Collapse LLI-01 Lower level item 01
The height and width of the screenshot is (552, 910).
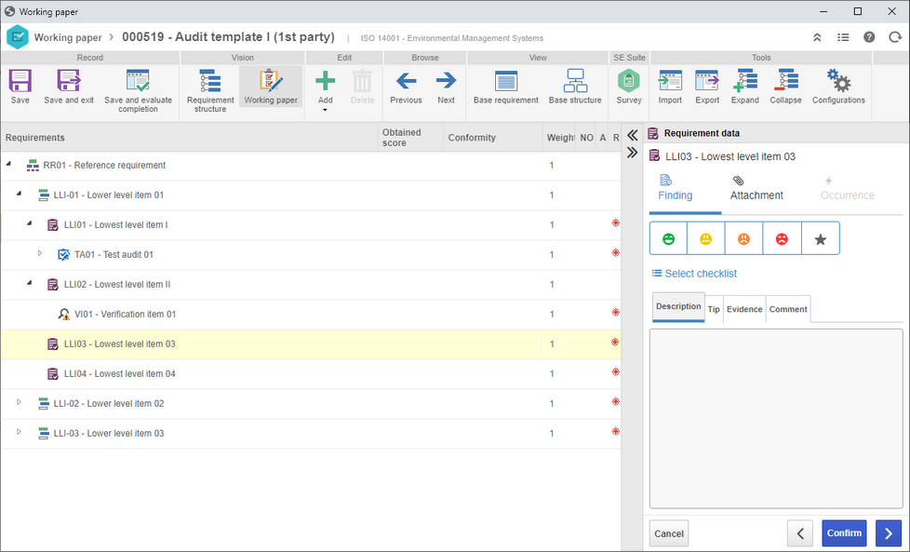[20, 195]
